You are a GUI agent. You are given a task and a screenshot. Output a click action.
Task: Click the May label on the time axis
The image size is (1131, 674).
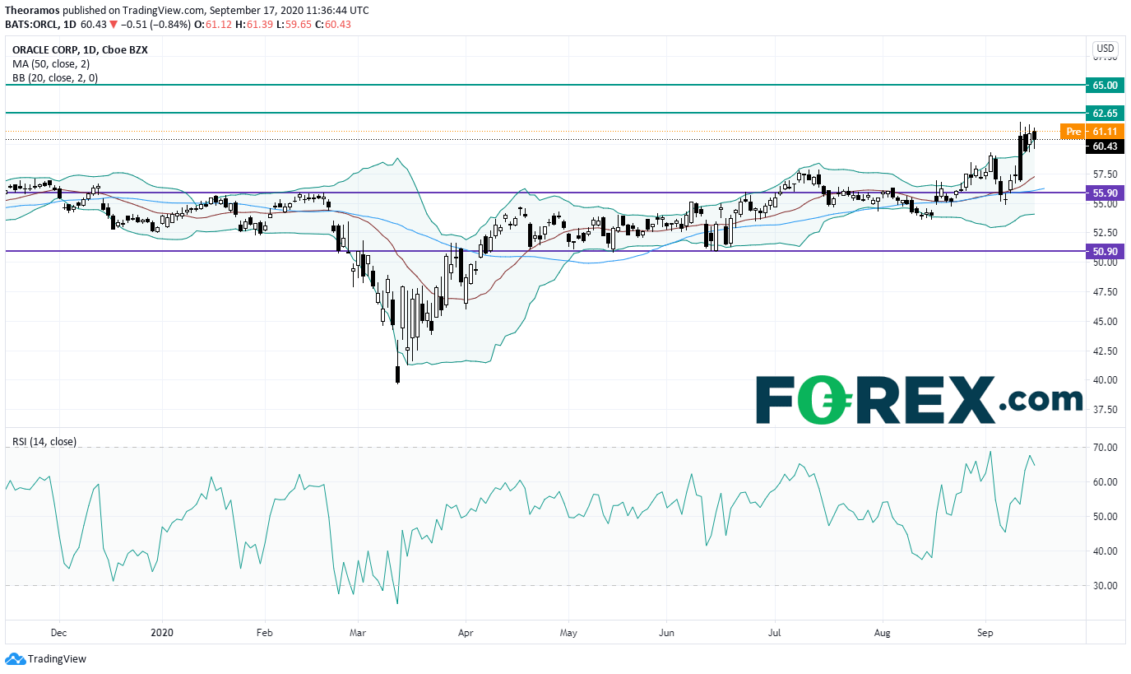click(568, 633)
